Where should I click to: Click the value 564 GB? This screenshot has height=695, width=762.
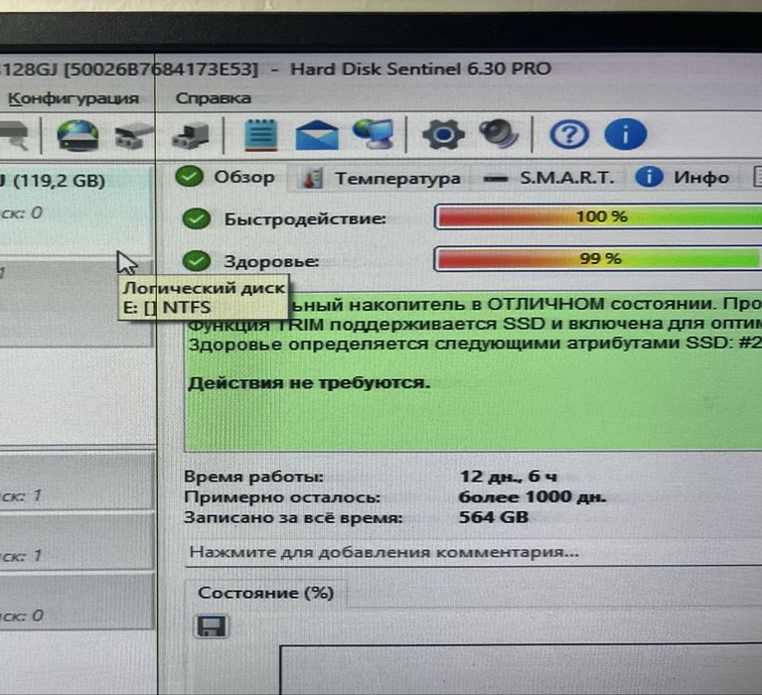[x=494, y=517]
